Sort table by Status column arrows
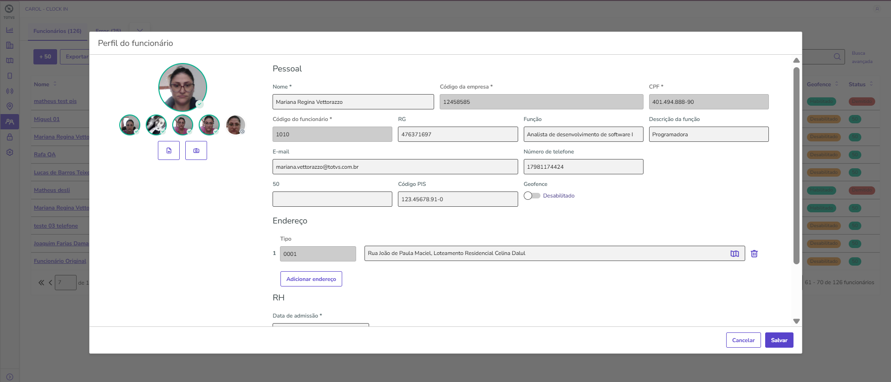 (x=871, y=84)
